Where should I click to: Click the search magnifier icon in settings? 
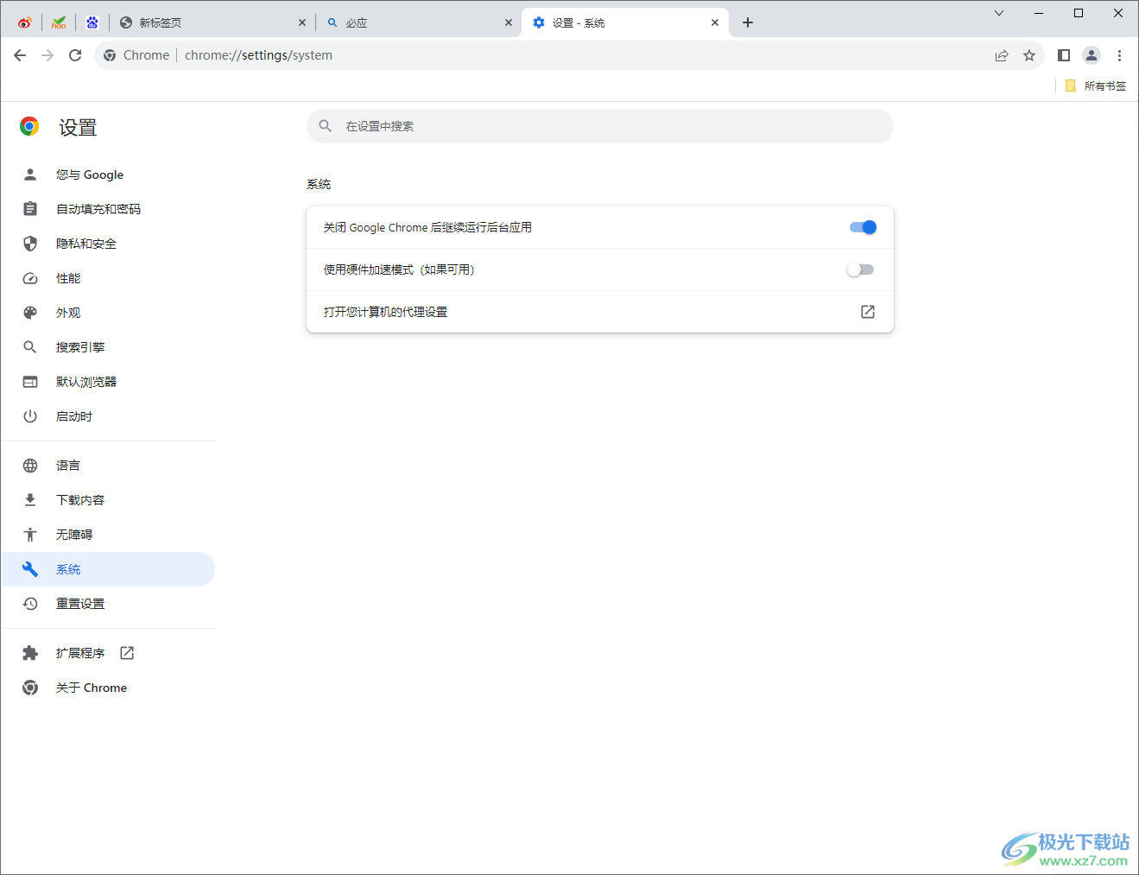click(x=326, y=126)
